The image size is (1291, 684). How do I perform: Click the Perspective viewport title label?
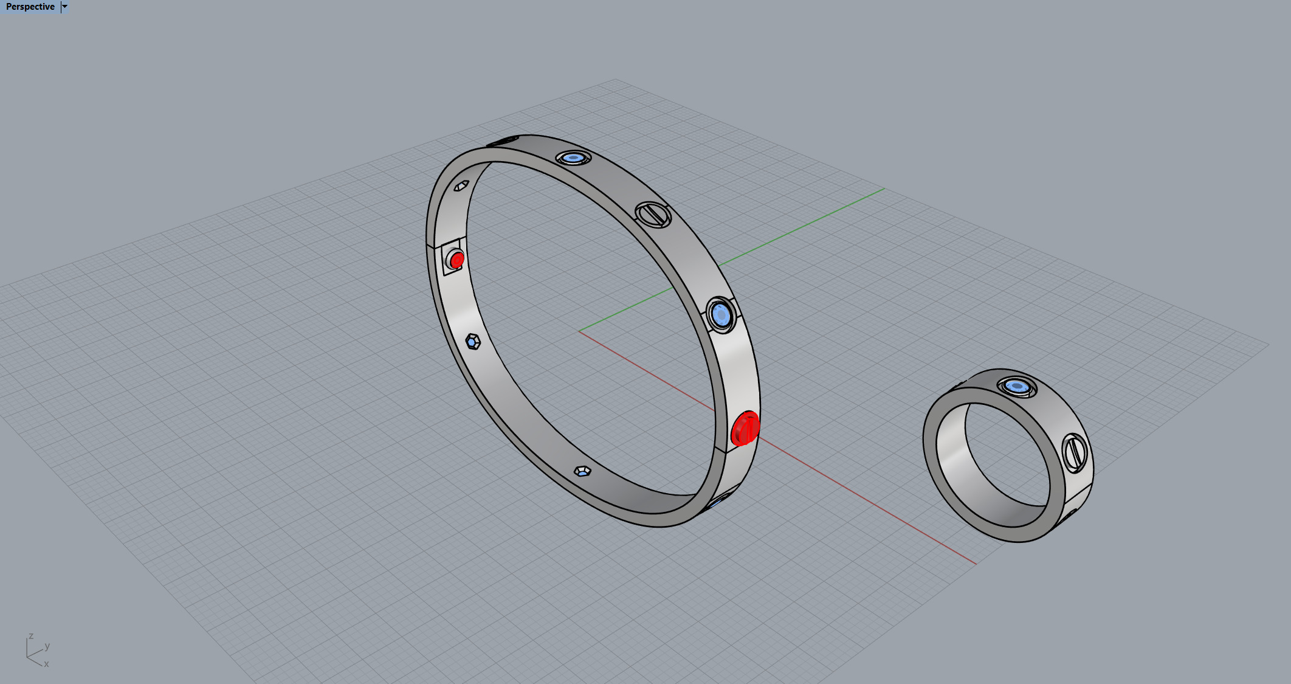(x=30, y=7)
